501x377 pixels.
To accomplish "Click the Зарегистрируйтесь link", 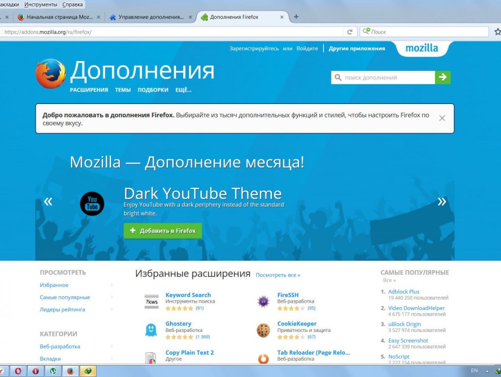I will click(254, 49).
